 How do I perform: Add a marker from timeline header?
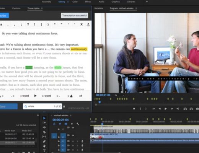click(x=72, y=124)
